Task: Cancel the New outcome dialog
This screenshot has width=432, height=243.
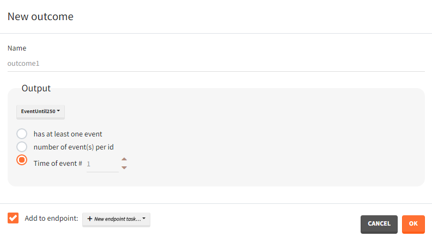Action: [x=379, y=224]
